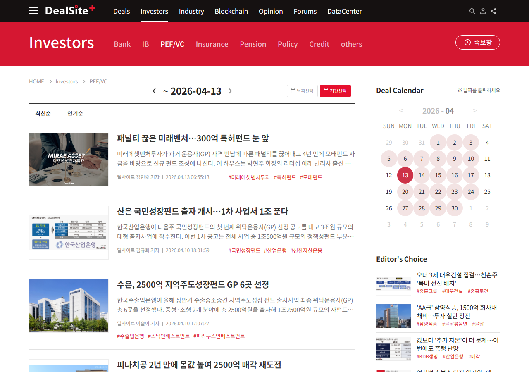Open the Blockchain menu in top navigation

point(231,11)
